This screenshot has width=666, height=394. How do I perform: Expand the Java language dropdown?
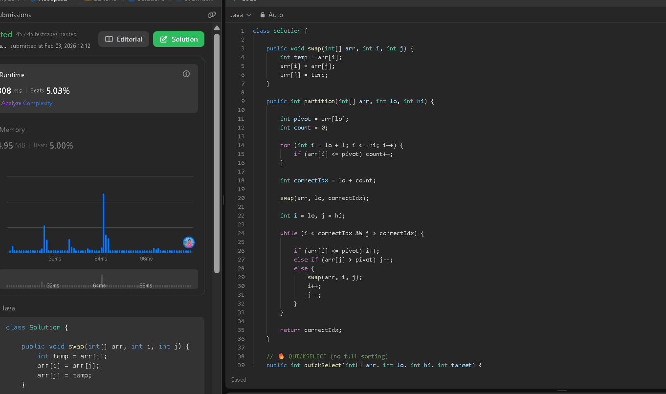pyautogui.click(x=241, y=15)
